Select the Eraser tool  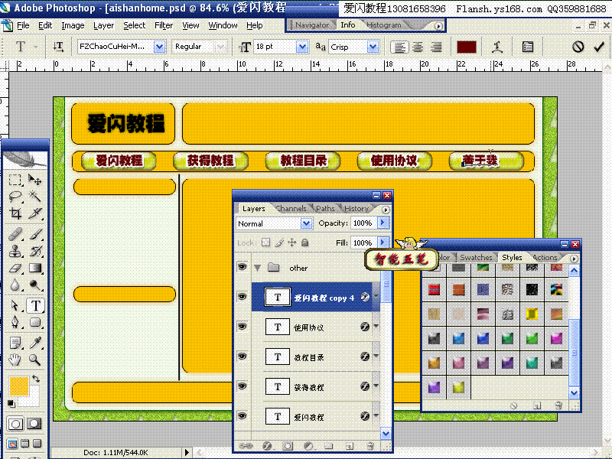(x=15, y=269)
